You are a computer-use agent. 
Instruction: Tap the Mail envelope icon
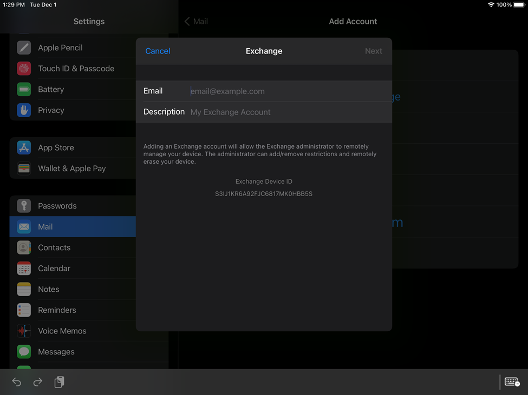(24, 227)
